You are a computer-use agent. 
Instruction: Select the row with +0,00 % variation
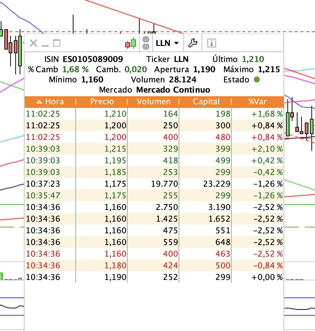154,277
